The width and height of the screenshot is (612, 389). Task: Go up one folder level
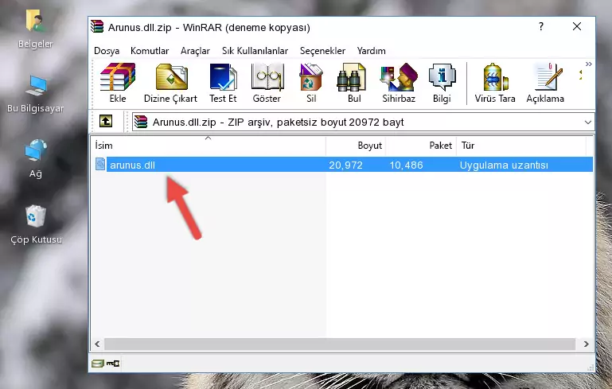click(x=106, y=121)
